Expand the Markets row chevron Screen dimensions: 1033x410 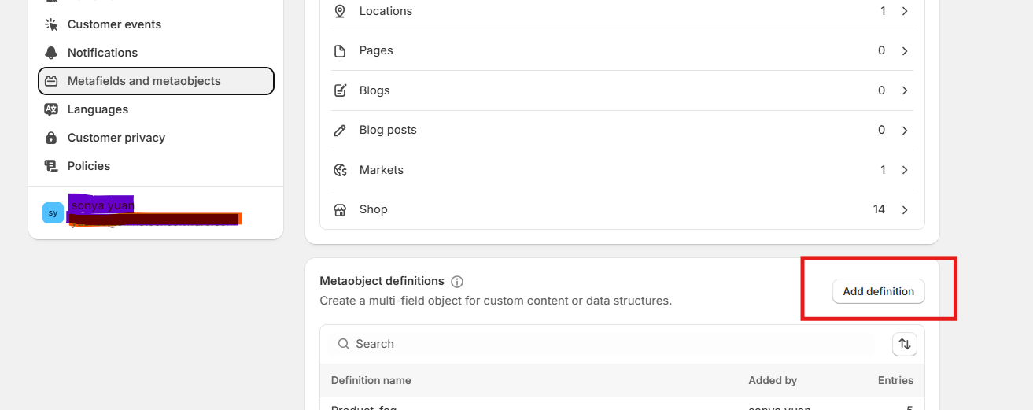(905, 170)
